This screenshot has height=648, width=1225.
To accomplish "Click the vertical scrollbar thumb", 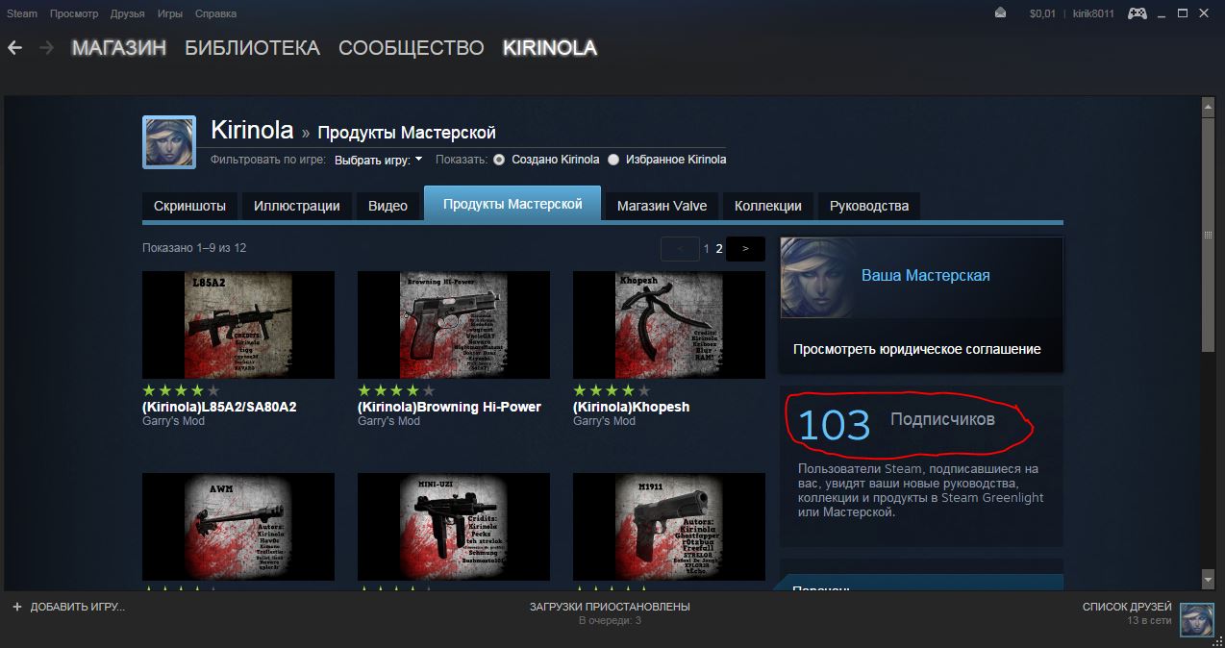I will pos(1209,234).
